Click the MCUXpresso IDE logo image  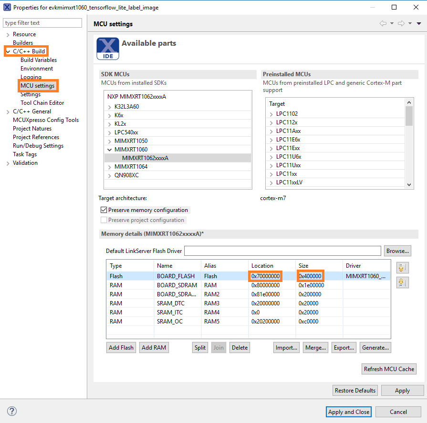(108, 49)
